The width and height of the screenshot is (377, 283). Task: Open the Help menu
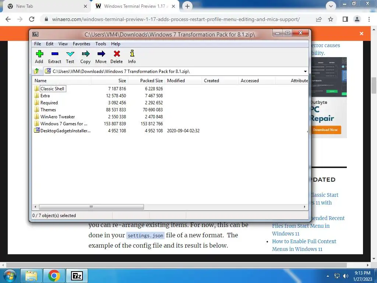(x=116, y=44)
